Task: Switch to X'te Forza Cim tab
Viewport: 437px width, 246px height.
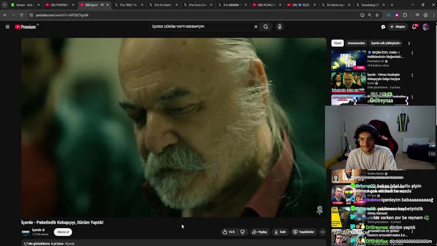Action: tap(197, 5)
